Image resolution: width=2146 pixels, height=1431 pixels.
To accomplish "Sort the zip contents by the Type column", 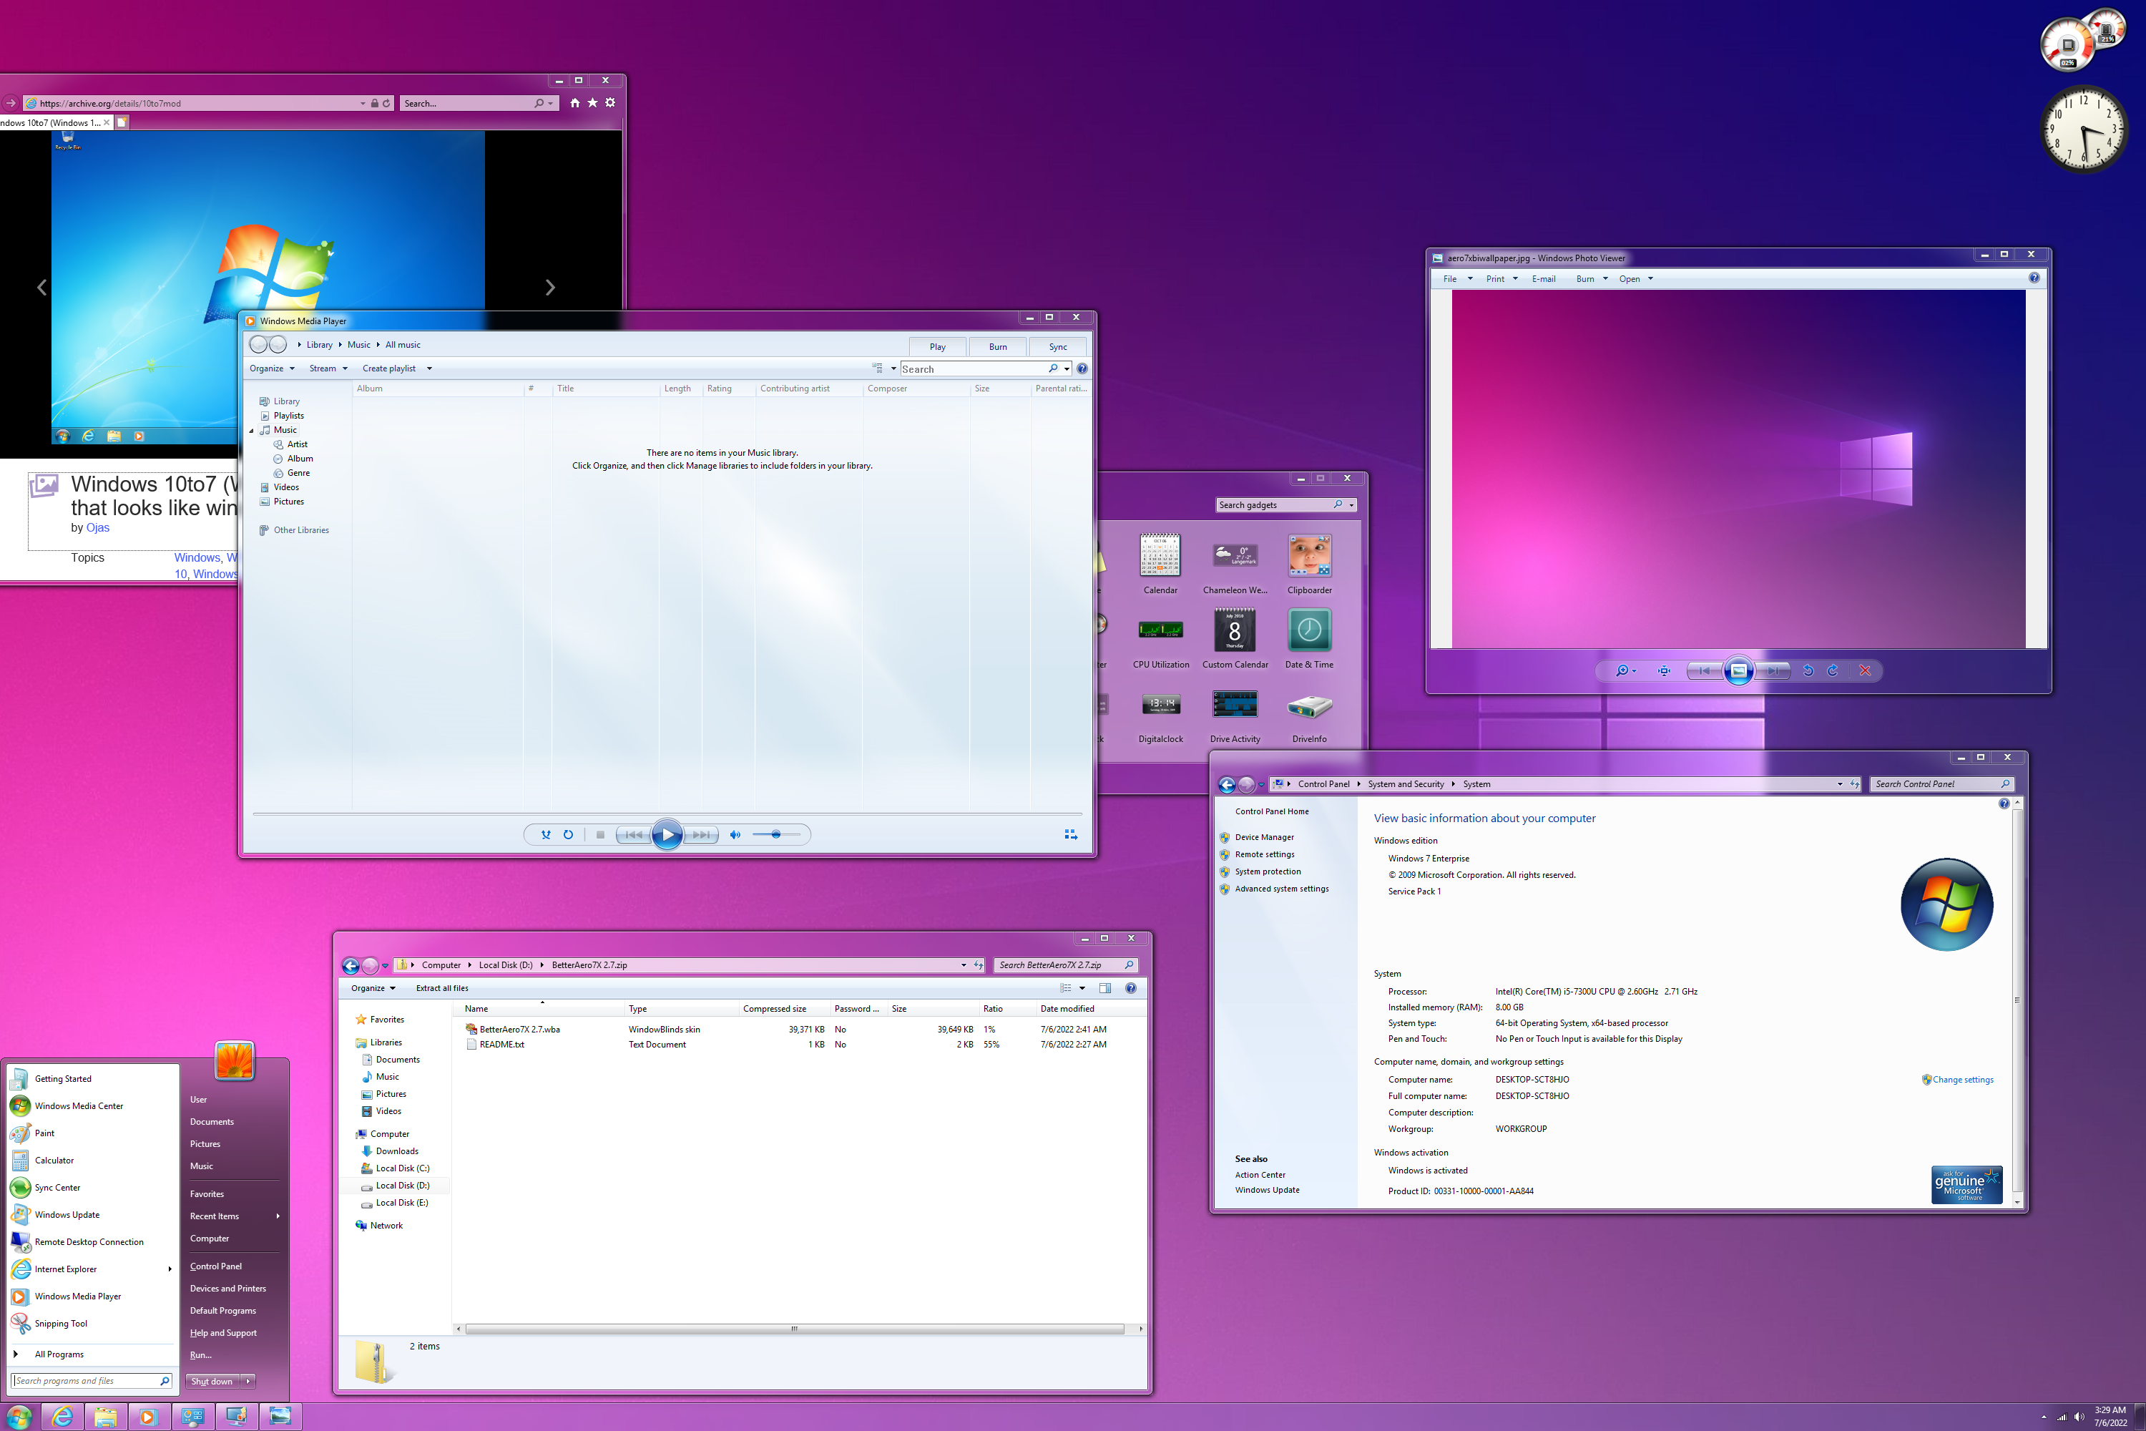I will click(681, 1008).
